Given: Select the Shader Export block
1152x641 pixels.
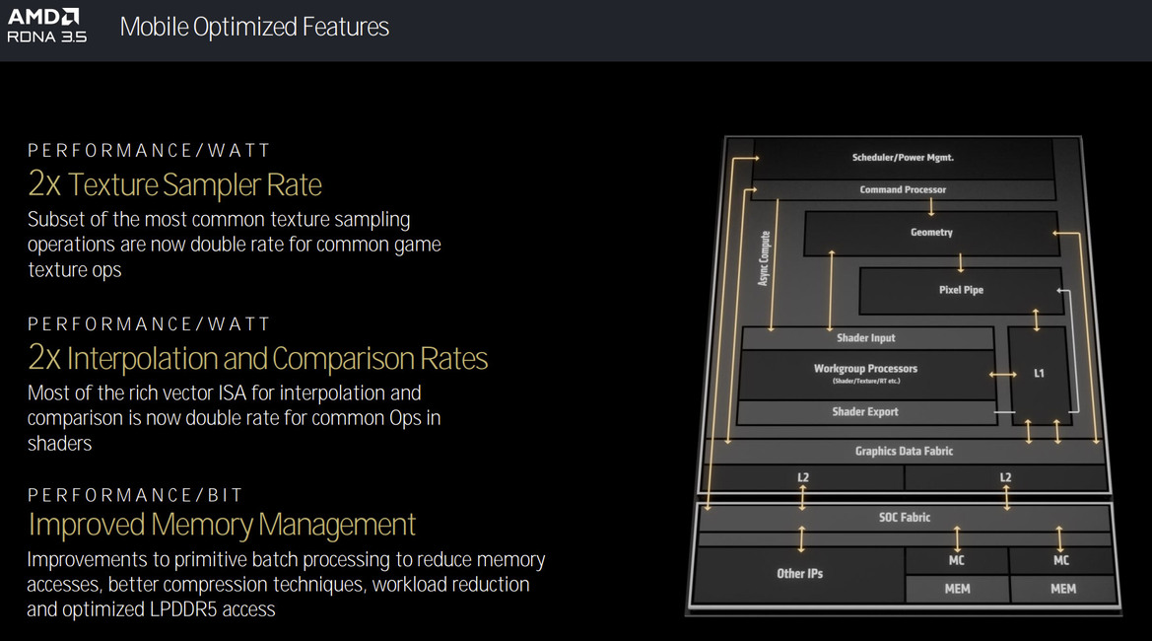Looking at the screenshot, I should point(865,411).
